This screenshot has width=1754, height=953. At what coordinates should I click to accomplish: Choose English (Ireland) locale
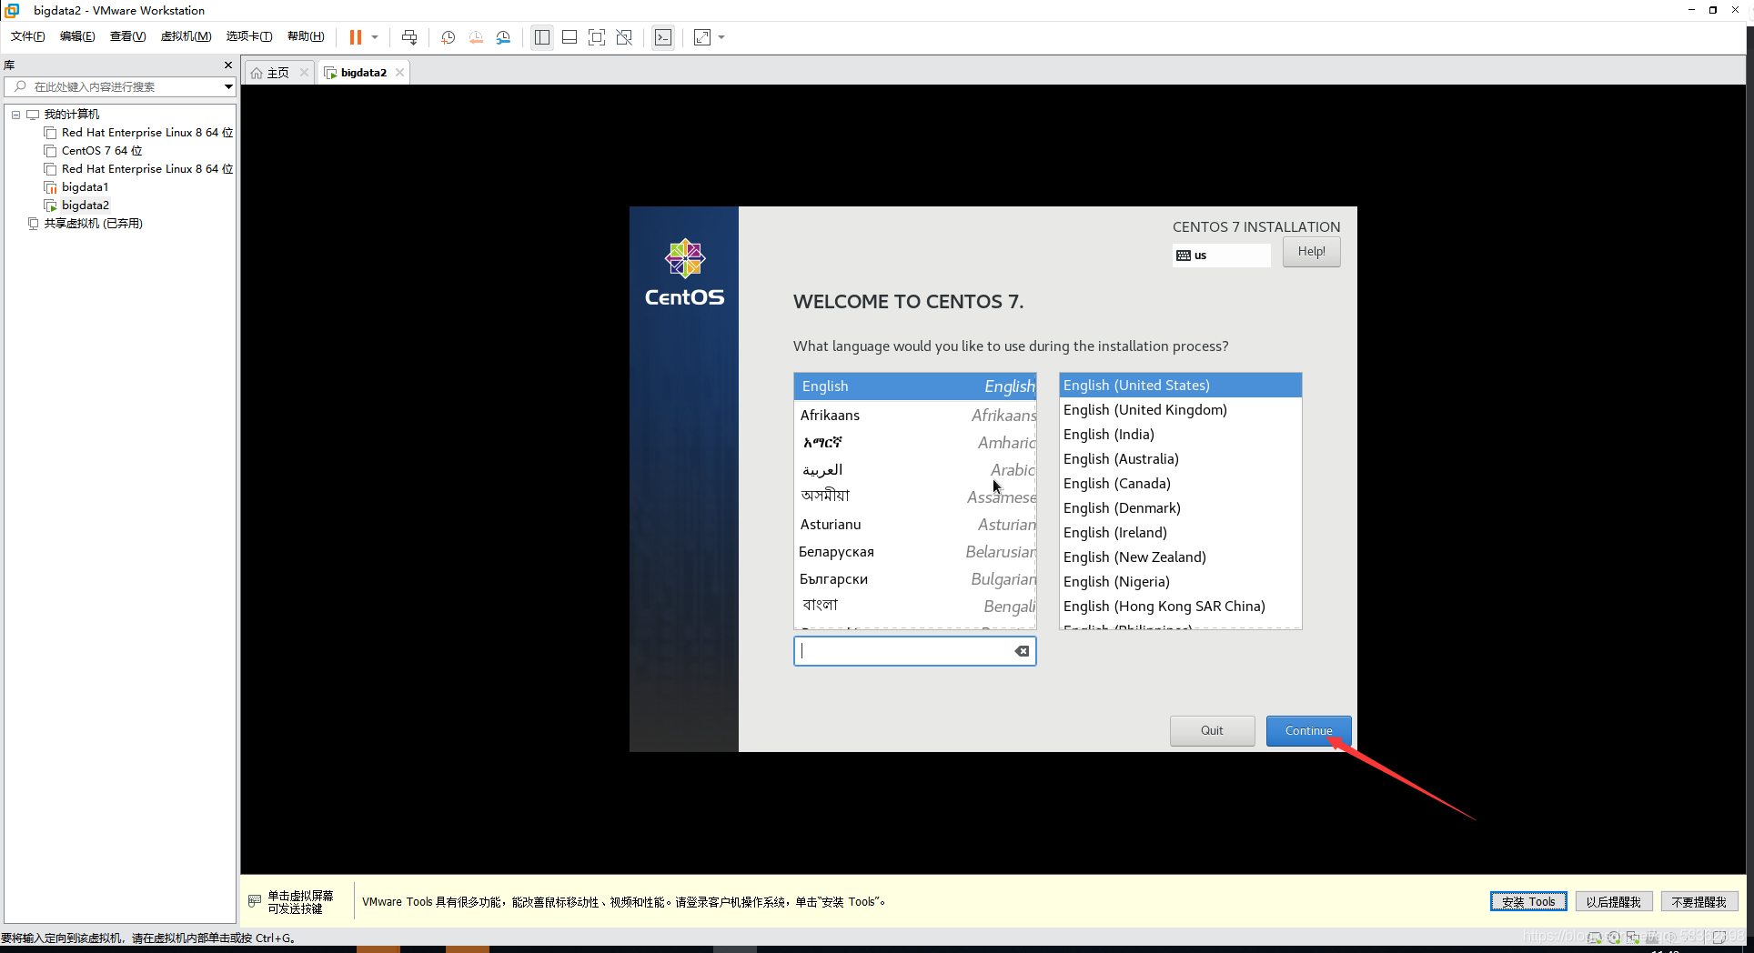click(x=1181, y=533)
